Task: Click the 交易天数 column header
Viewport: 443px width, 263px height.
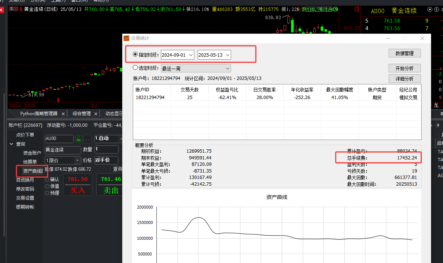Action: [189, 90]
